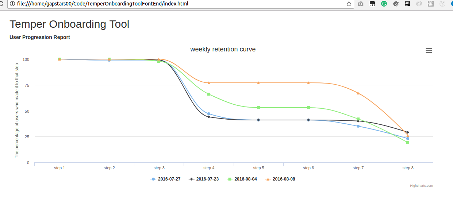Click the blue circle marker at step 4
This screenshot has height=213, width=453.
[x=209, y=114]
